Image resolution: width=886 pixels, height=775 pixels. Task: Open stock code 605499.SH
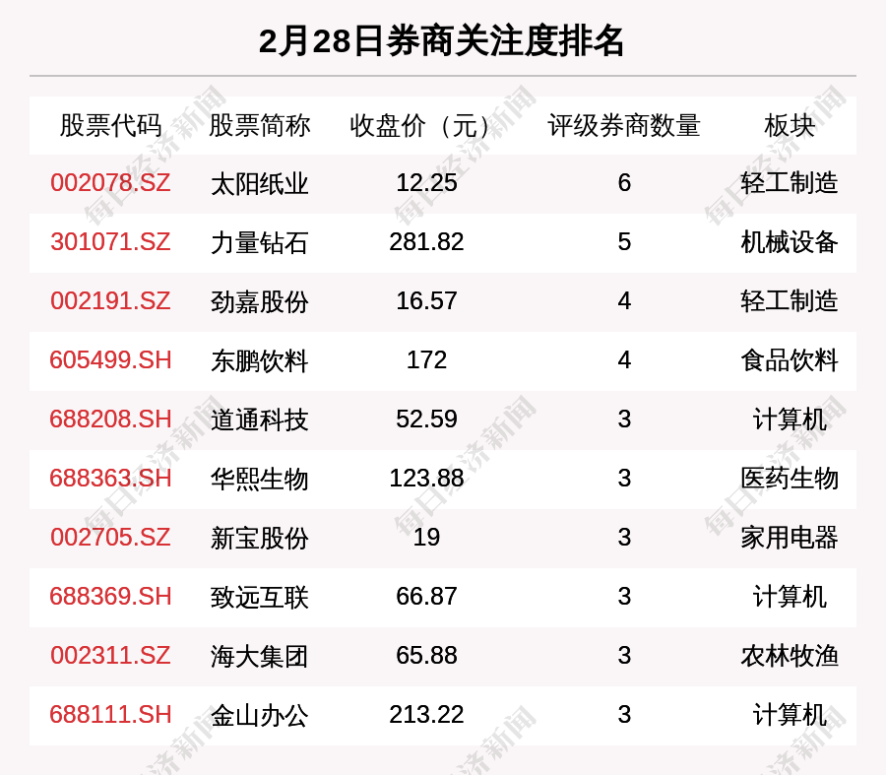(x=110, y=360)
